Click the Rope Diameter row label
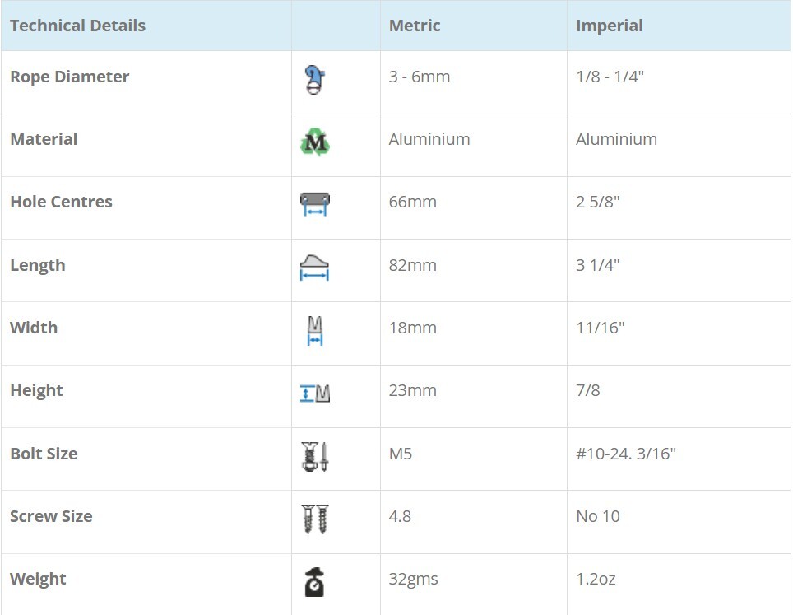The image size is (793, 615). pyautogui.click(x=70, y=77)
